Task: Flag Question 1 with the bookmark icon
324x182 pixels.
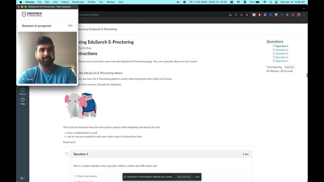Action: click(x=67, y=154)
